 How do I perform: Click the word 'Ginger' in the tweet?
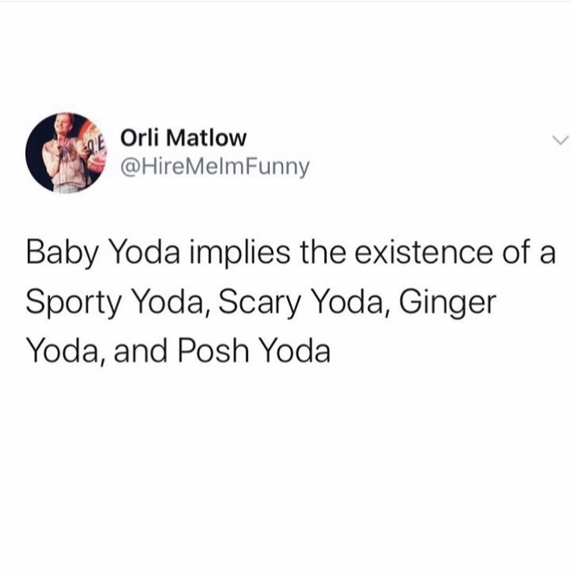[447, 303]
